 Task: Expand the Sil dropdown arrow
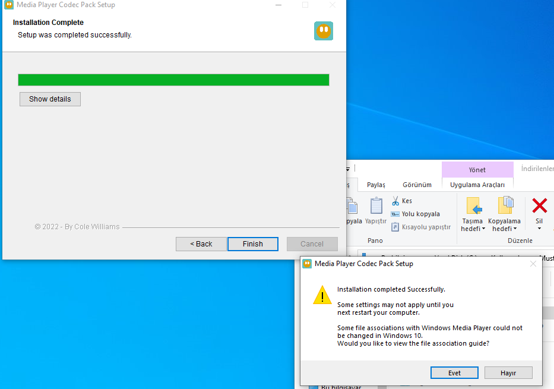[539, 229]
